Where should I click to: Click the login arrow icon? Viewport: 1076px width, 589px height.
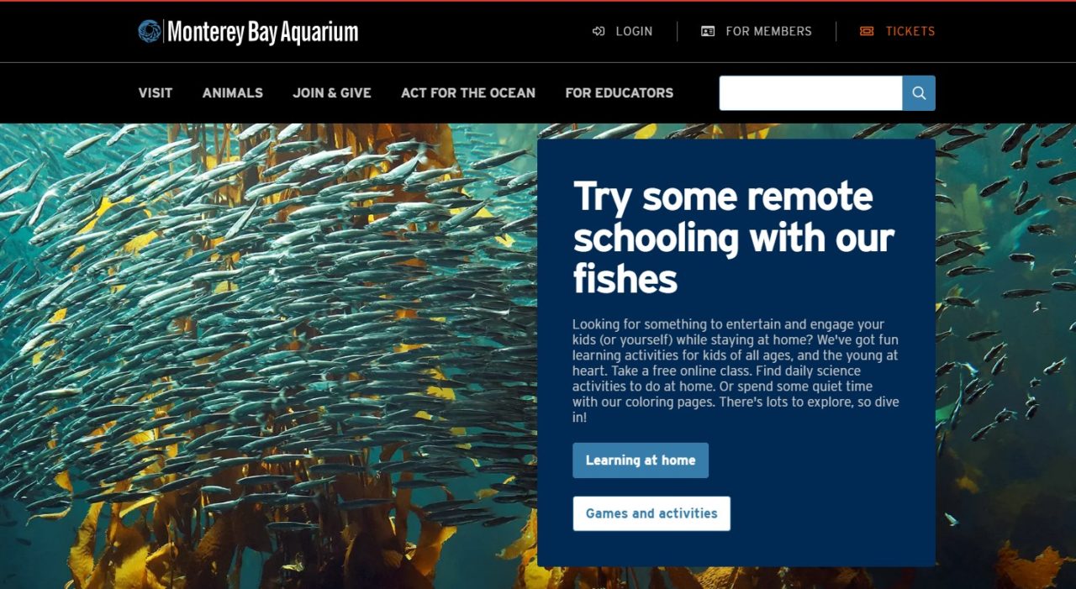tap(599, 31)
